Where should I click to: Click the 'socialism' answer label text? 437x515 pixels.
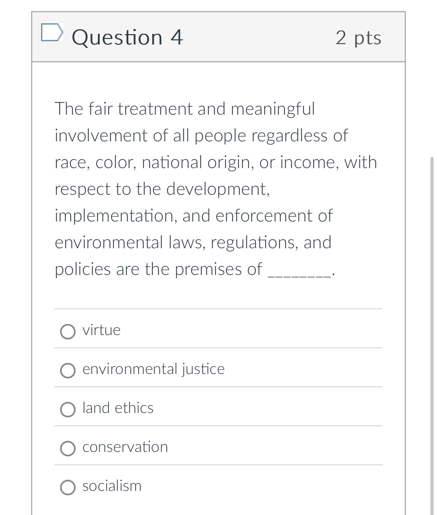tap(112, 486)
